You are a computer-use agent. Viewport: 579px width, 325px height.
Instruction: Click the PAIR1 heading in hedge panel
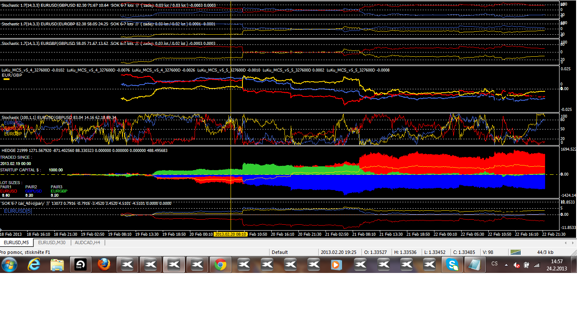pos(6,187)
